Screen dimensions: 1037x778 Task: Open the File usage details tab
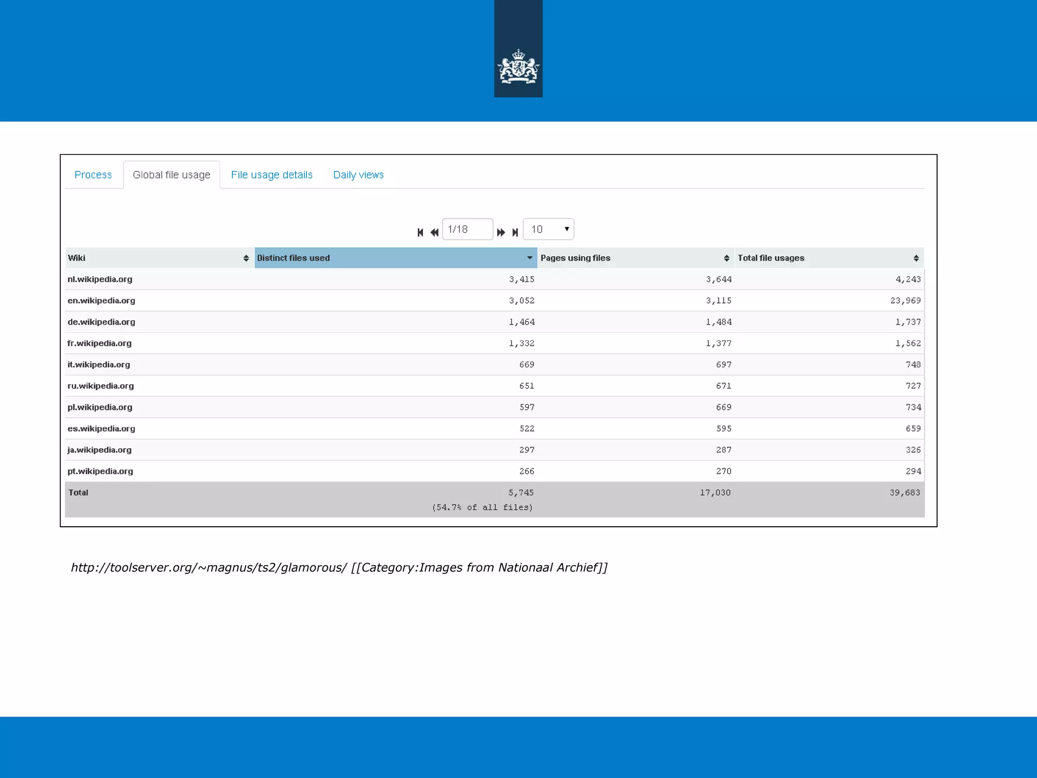[272, 175]
